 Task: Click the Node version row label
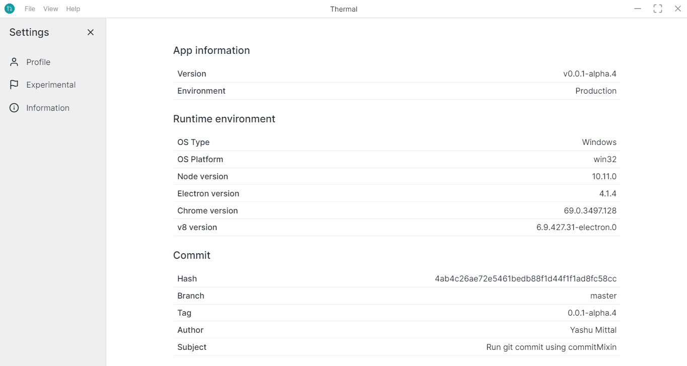203,176
